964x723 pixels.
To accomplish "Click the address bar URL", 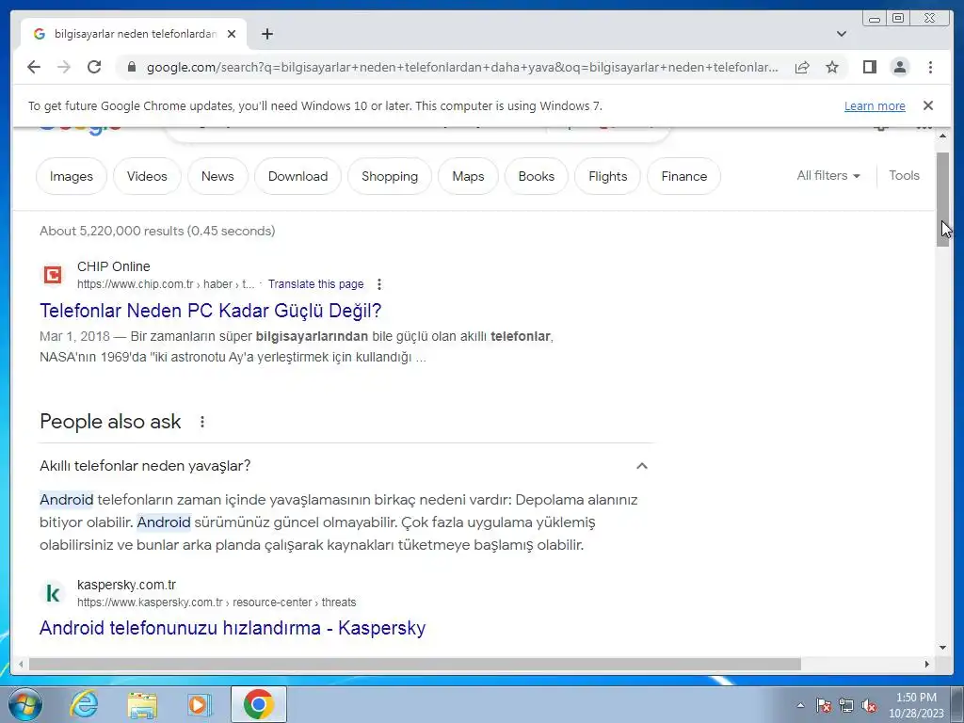I will 462,67.
